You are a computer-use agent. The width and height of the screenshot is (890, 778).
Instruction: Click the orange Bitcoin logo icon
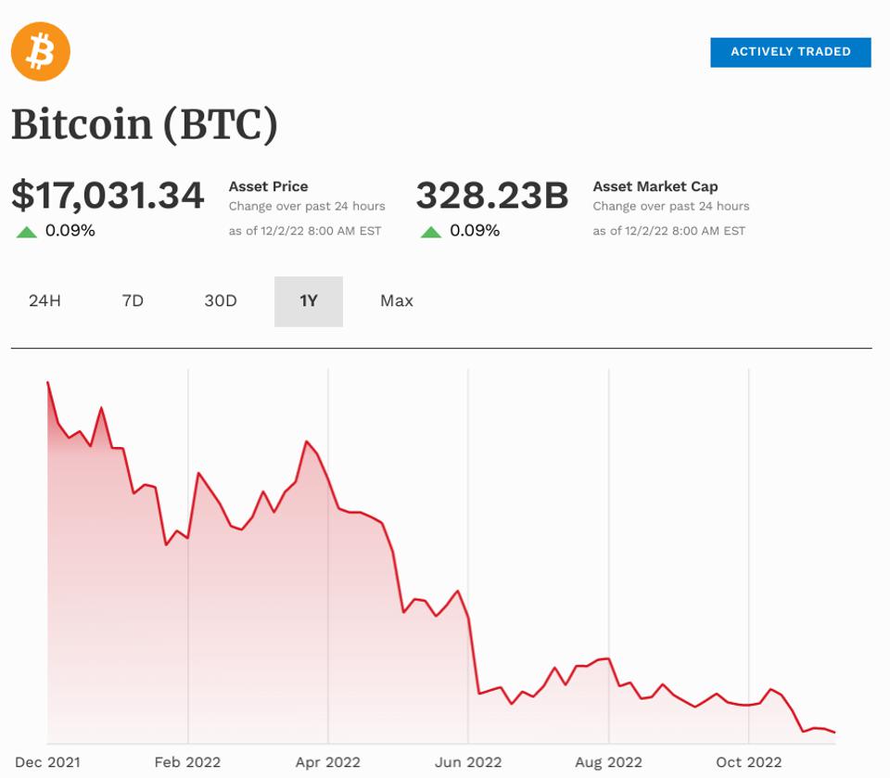pos(41,52)
